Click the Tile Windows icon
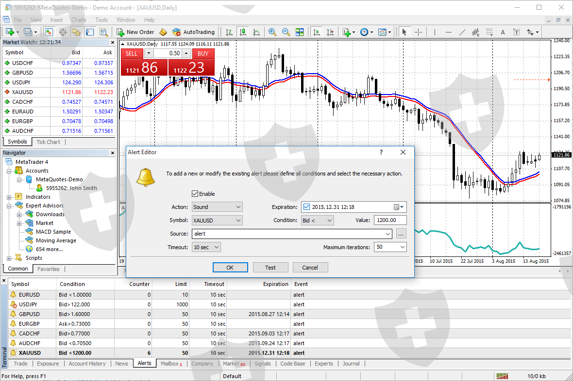 (x=300, y=32)
